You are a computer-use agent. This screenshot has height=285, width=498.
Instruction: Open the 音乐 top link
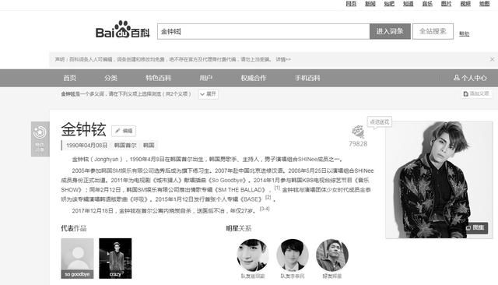pos(427,3)
